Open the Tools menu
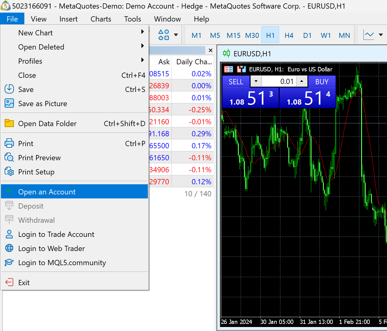 (132, 19)
